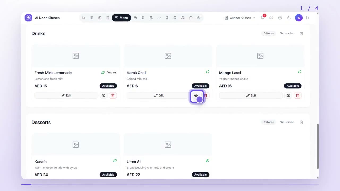
Task: Open the trending analytics page
Action: point(159,18)
